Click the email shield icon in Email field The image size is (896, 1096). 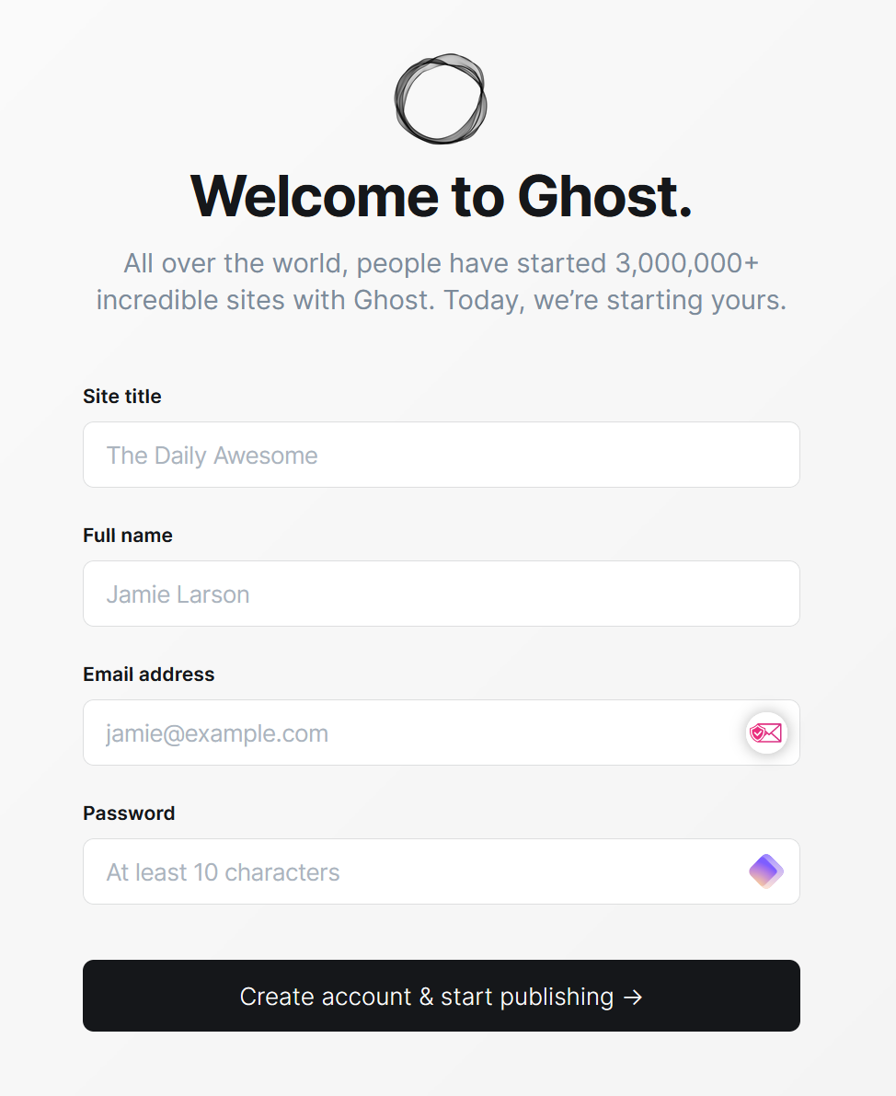(x=765, y=733)
